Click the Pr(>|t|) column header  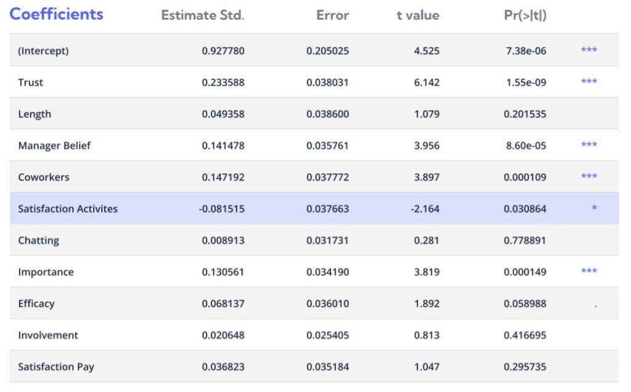[525, 15]
